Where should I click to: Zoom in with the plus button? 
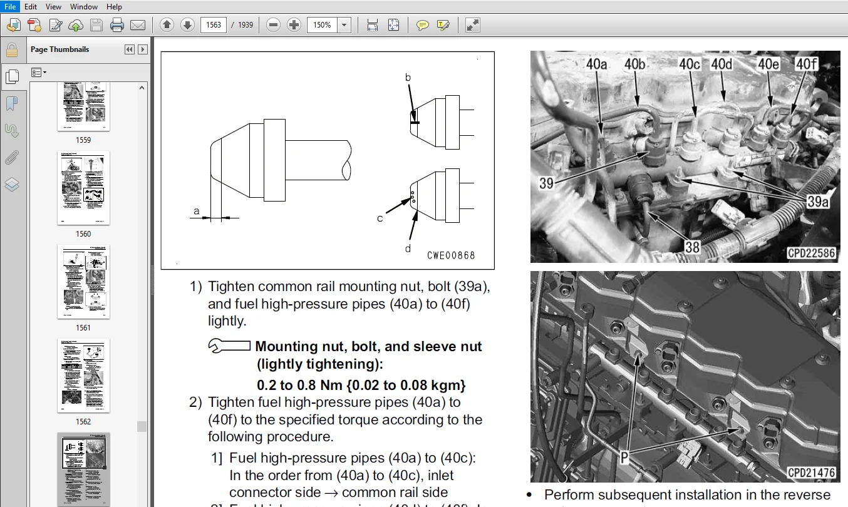294,25
